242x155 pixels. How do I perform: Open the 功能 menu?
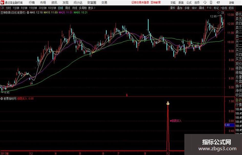click(173, 3)
